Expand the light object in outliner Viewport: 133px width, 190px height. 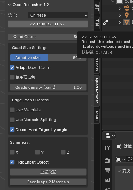120,15
